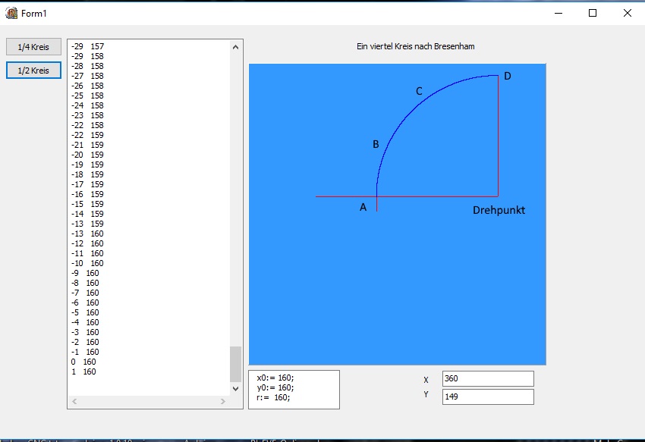Click the horizontal scroll right arrow
Screen dimensions: 645x442
click(x=222, y=401)
